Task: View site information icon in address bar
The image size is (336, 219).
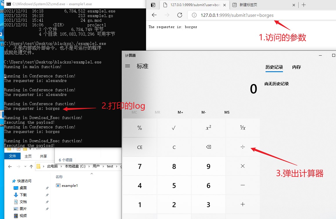Action: 195,15
